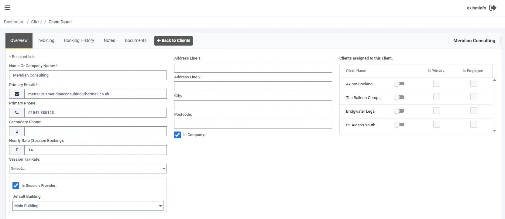Open the Default Building dropdown

tap(88, 206)
